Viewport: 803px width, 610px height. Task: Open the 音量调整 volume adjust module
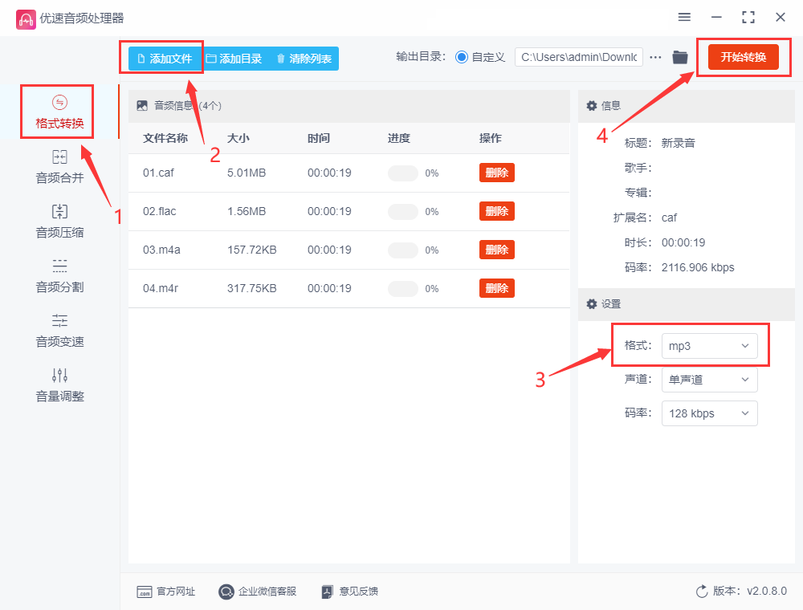59,386
